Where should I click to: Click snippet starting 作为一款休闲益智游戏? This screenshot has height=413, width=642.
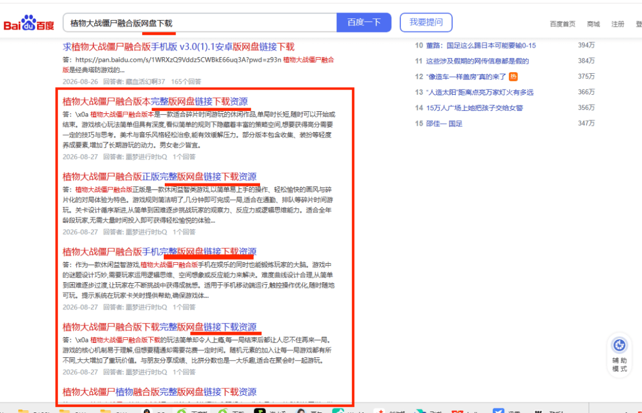click(199, 280)
